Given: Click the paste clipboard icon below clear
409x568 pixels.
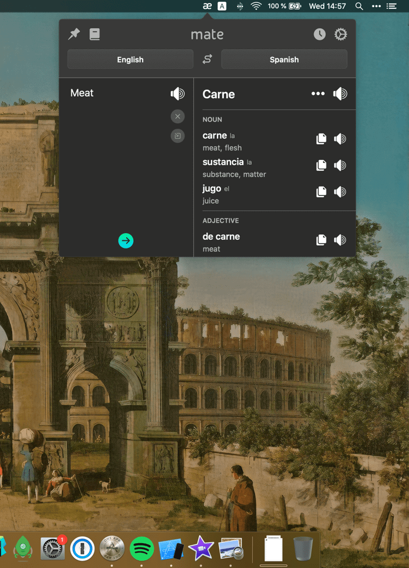Looking at the screenshot, I should [177, 136].
